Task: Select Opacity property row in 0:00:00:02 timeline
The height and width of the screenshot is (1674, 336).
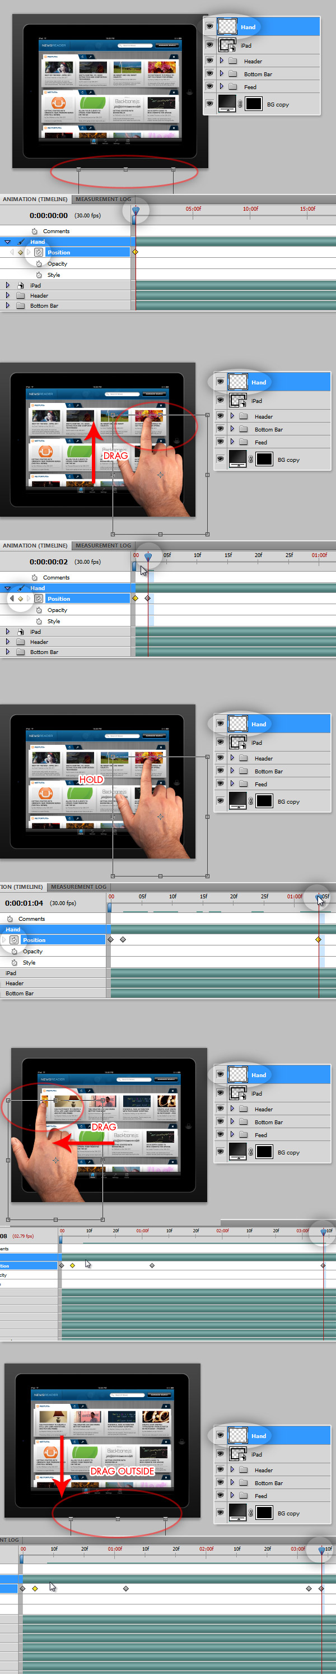Action: tap(65, 610)
